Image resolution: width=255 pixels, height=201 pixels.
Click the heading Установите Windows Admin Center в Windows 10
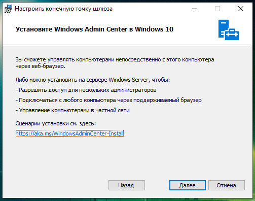click(94, 29)
